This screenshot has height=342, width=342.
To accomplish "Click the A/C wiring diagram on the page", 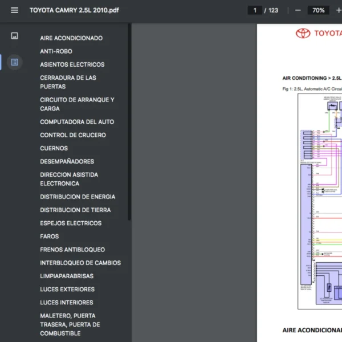I will click(x=320, y=201).
